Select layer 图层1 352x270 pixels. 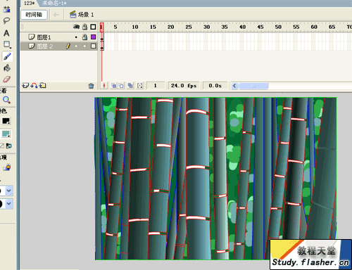[x=44, y=37]
